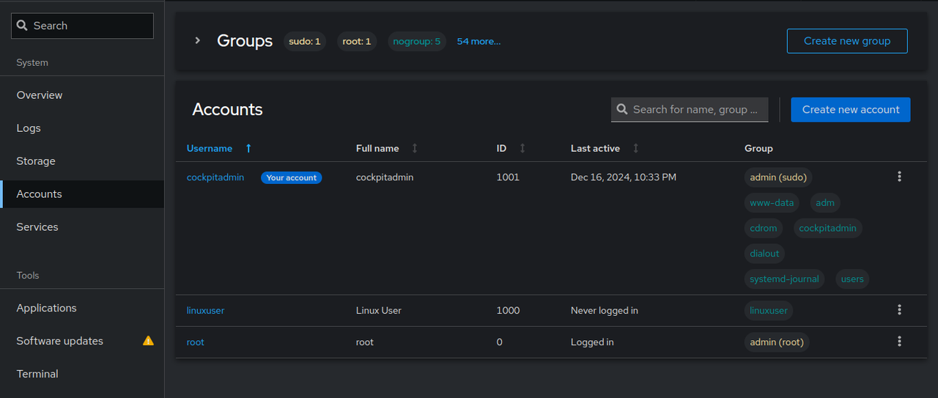Click the Never logged in cell
This screenshot has width=938, height=398.
(x=605, y=311)
